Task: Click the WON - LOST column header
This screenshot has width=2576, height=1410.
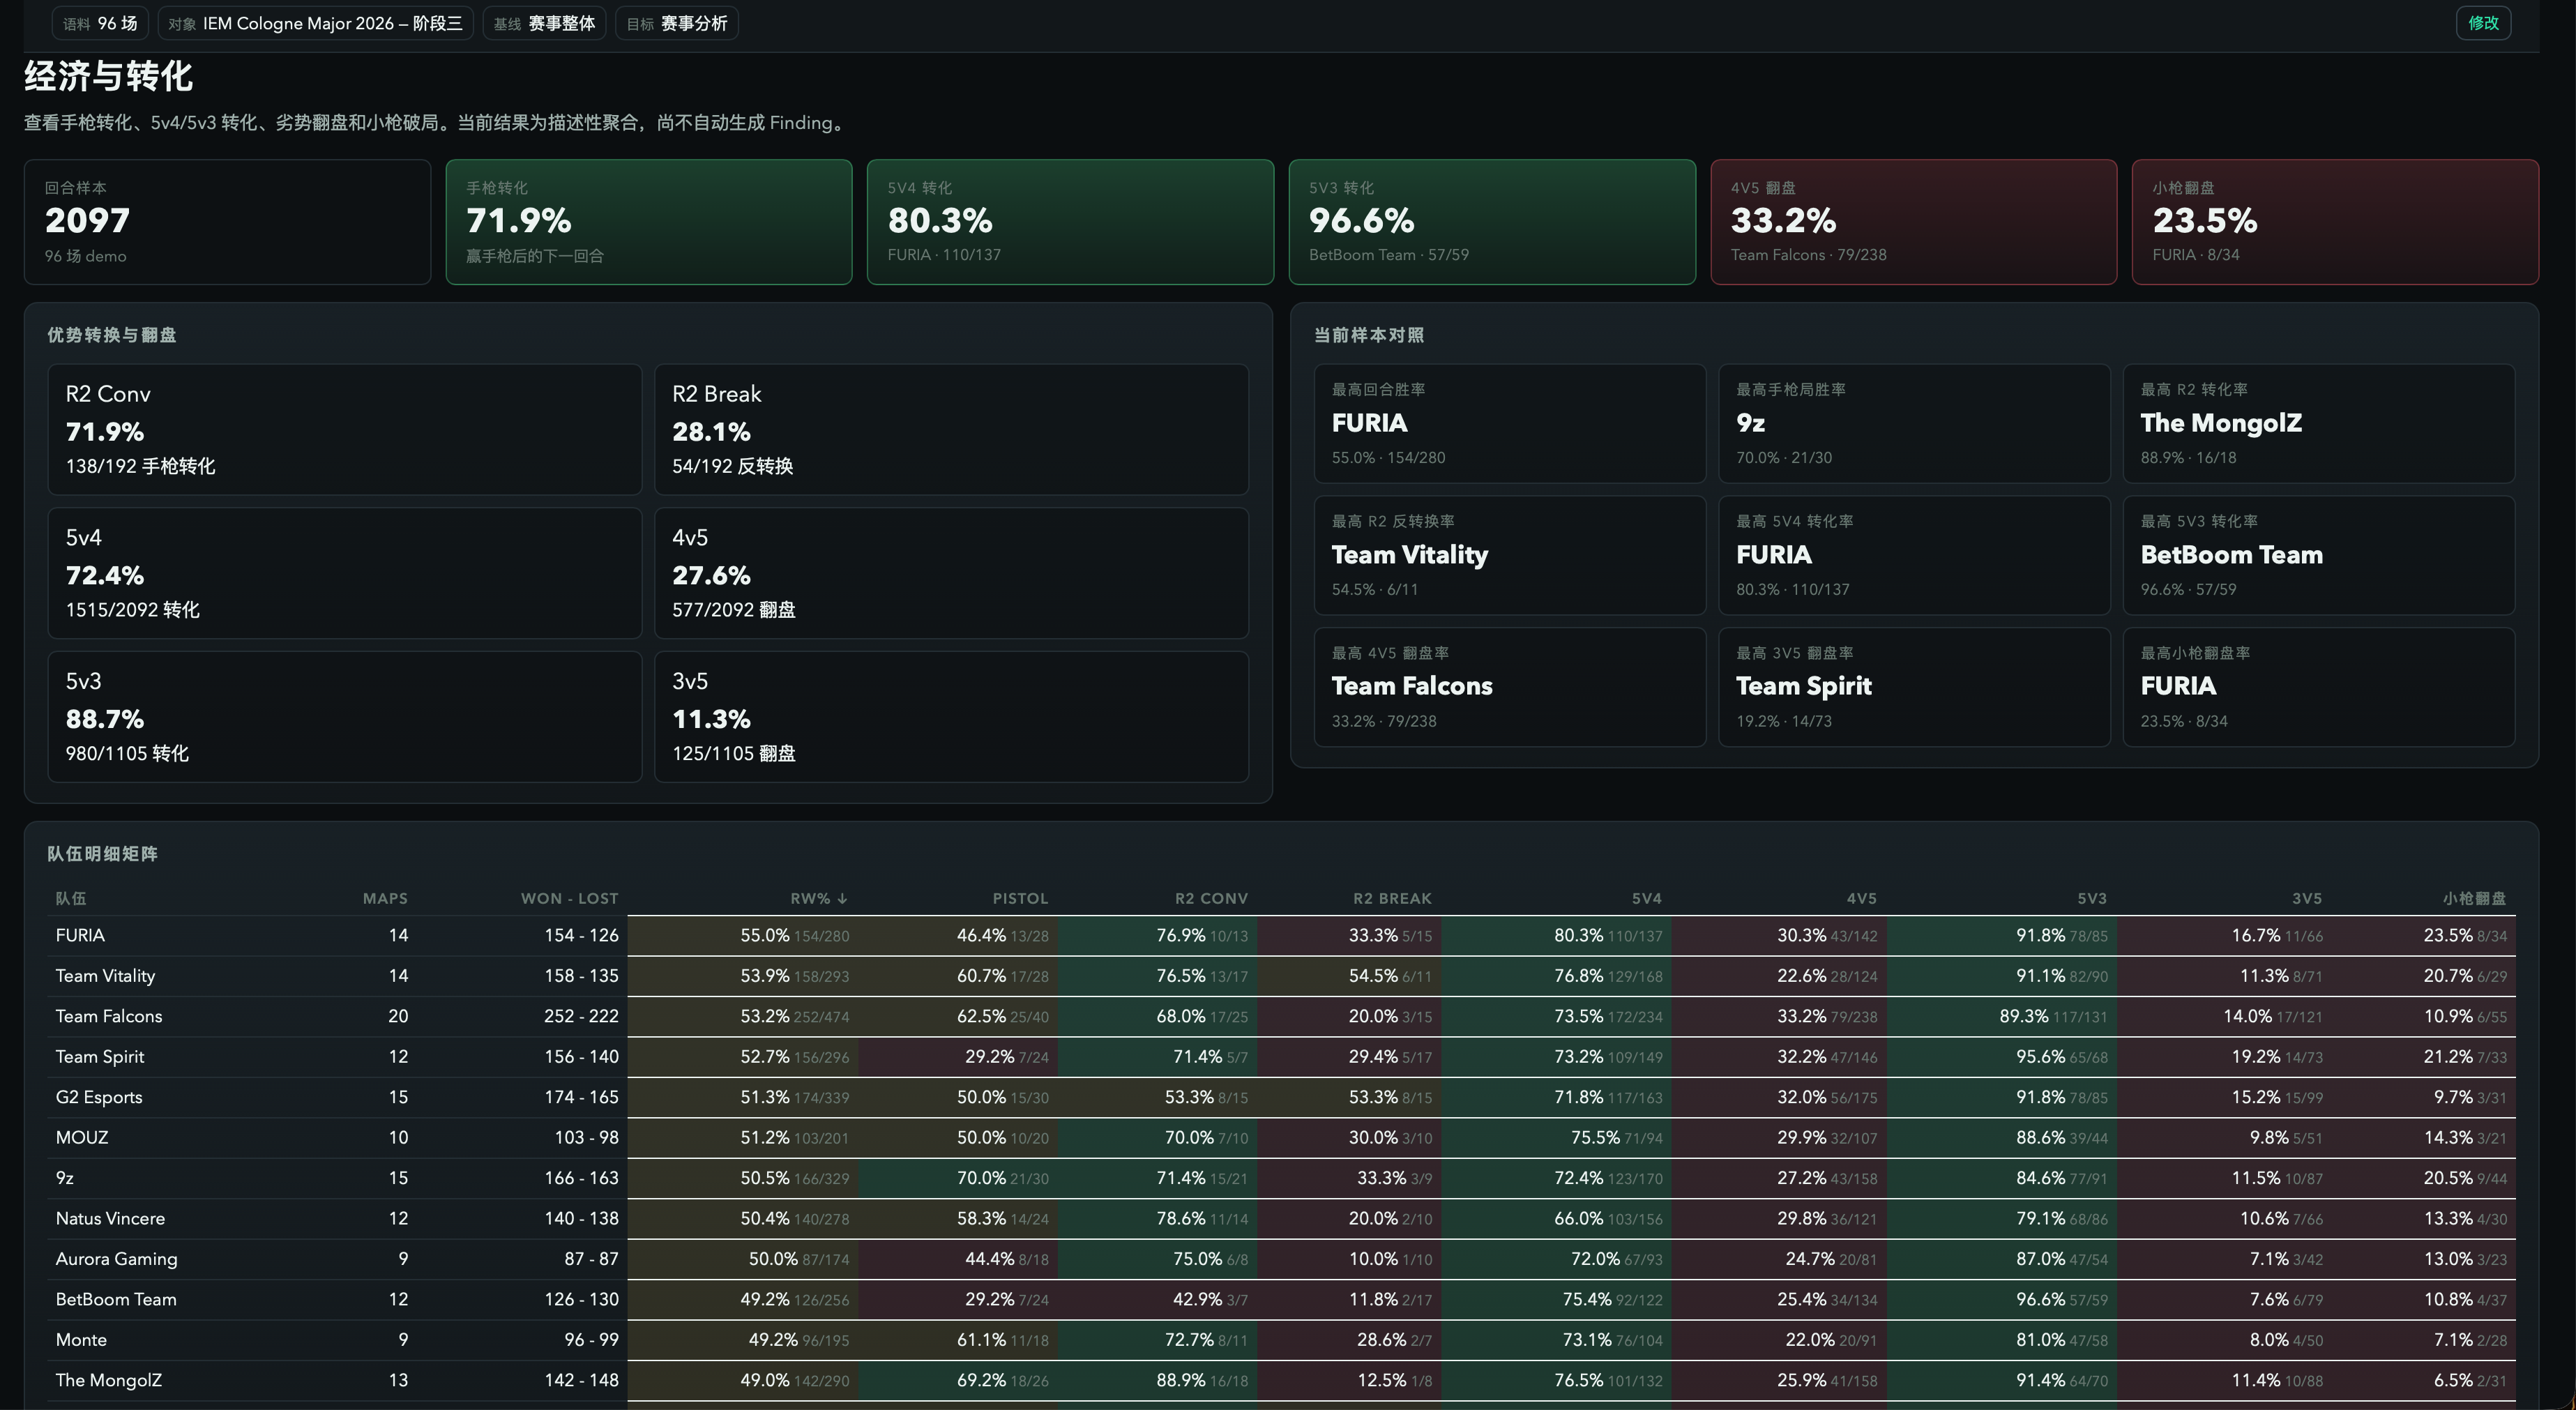Action: click(569, 898)
